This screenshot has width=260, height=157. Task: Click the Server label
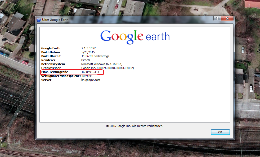click(46, 80)
